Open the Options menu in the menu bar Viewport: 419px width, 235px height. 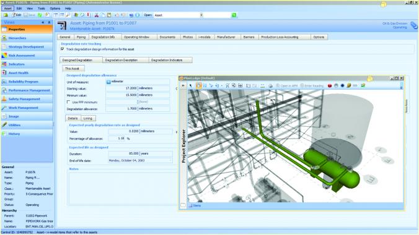coord(55,9)
